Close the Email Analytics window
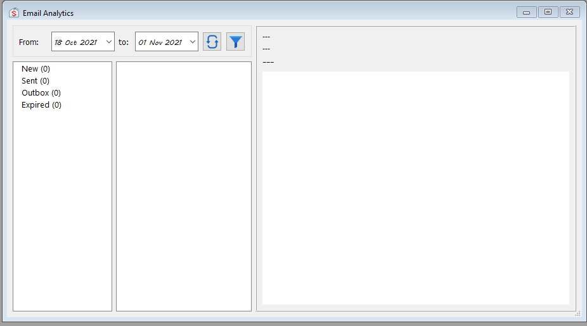This screenshot has height=326, width=587. [569, 12]
